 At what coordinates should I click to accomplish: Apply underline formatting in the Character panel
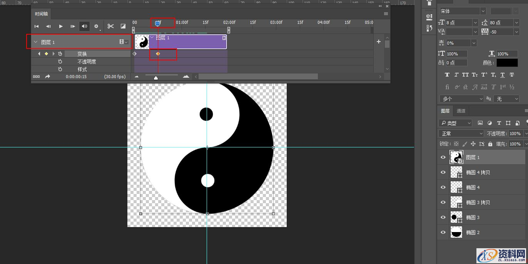[x=503, y=75]
